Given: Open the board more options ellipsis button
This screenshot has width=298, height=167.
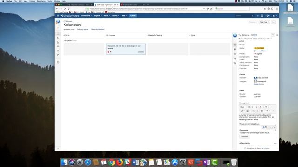Looking at the screenshot, I should pos(273,22).
